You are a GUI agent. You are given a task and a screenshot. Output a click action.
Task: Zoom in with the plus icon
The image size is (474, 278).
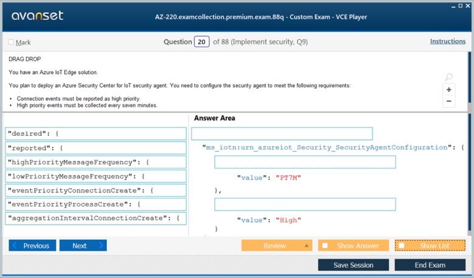coord(449,90)
